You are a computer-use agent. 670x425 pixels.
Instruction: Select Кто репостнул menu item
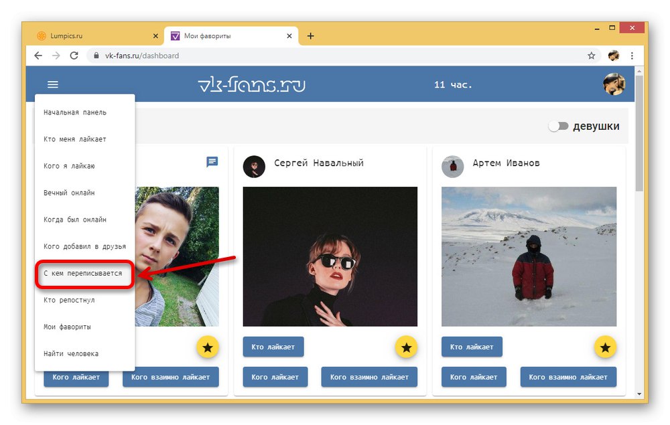click(x=84, y=300)
